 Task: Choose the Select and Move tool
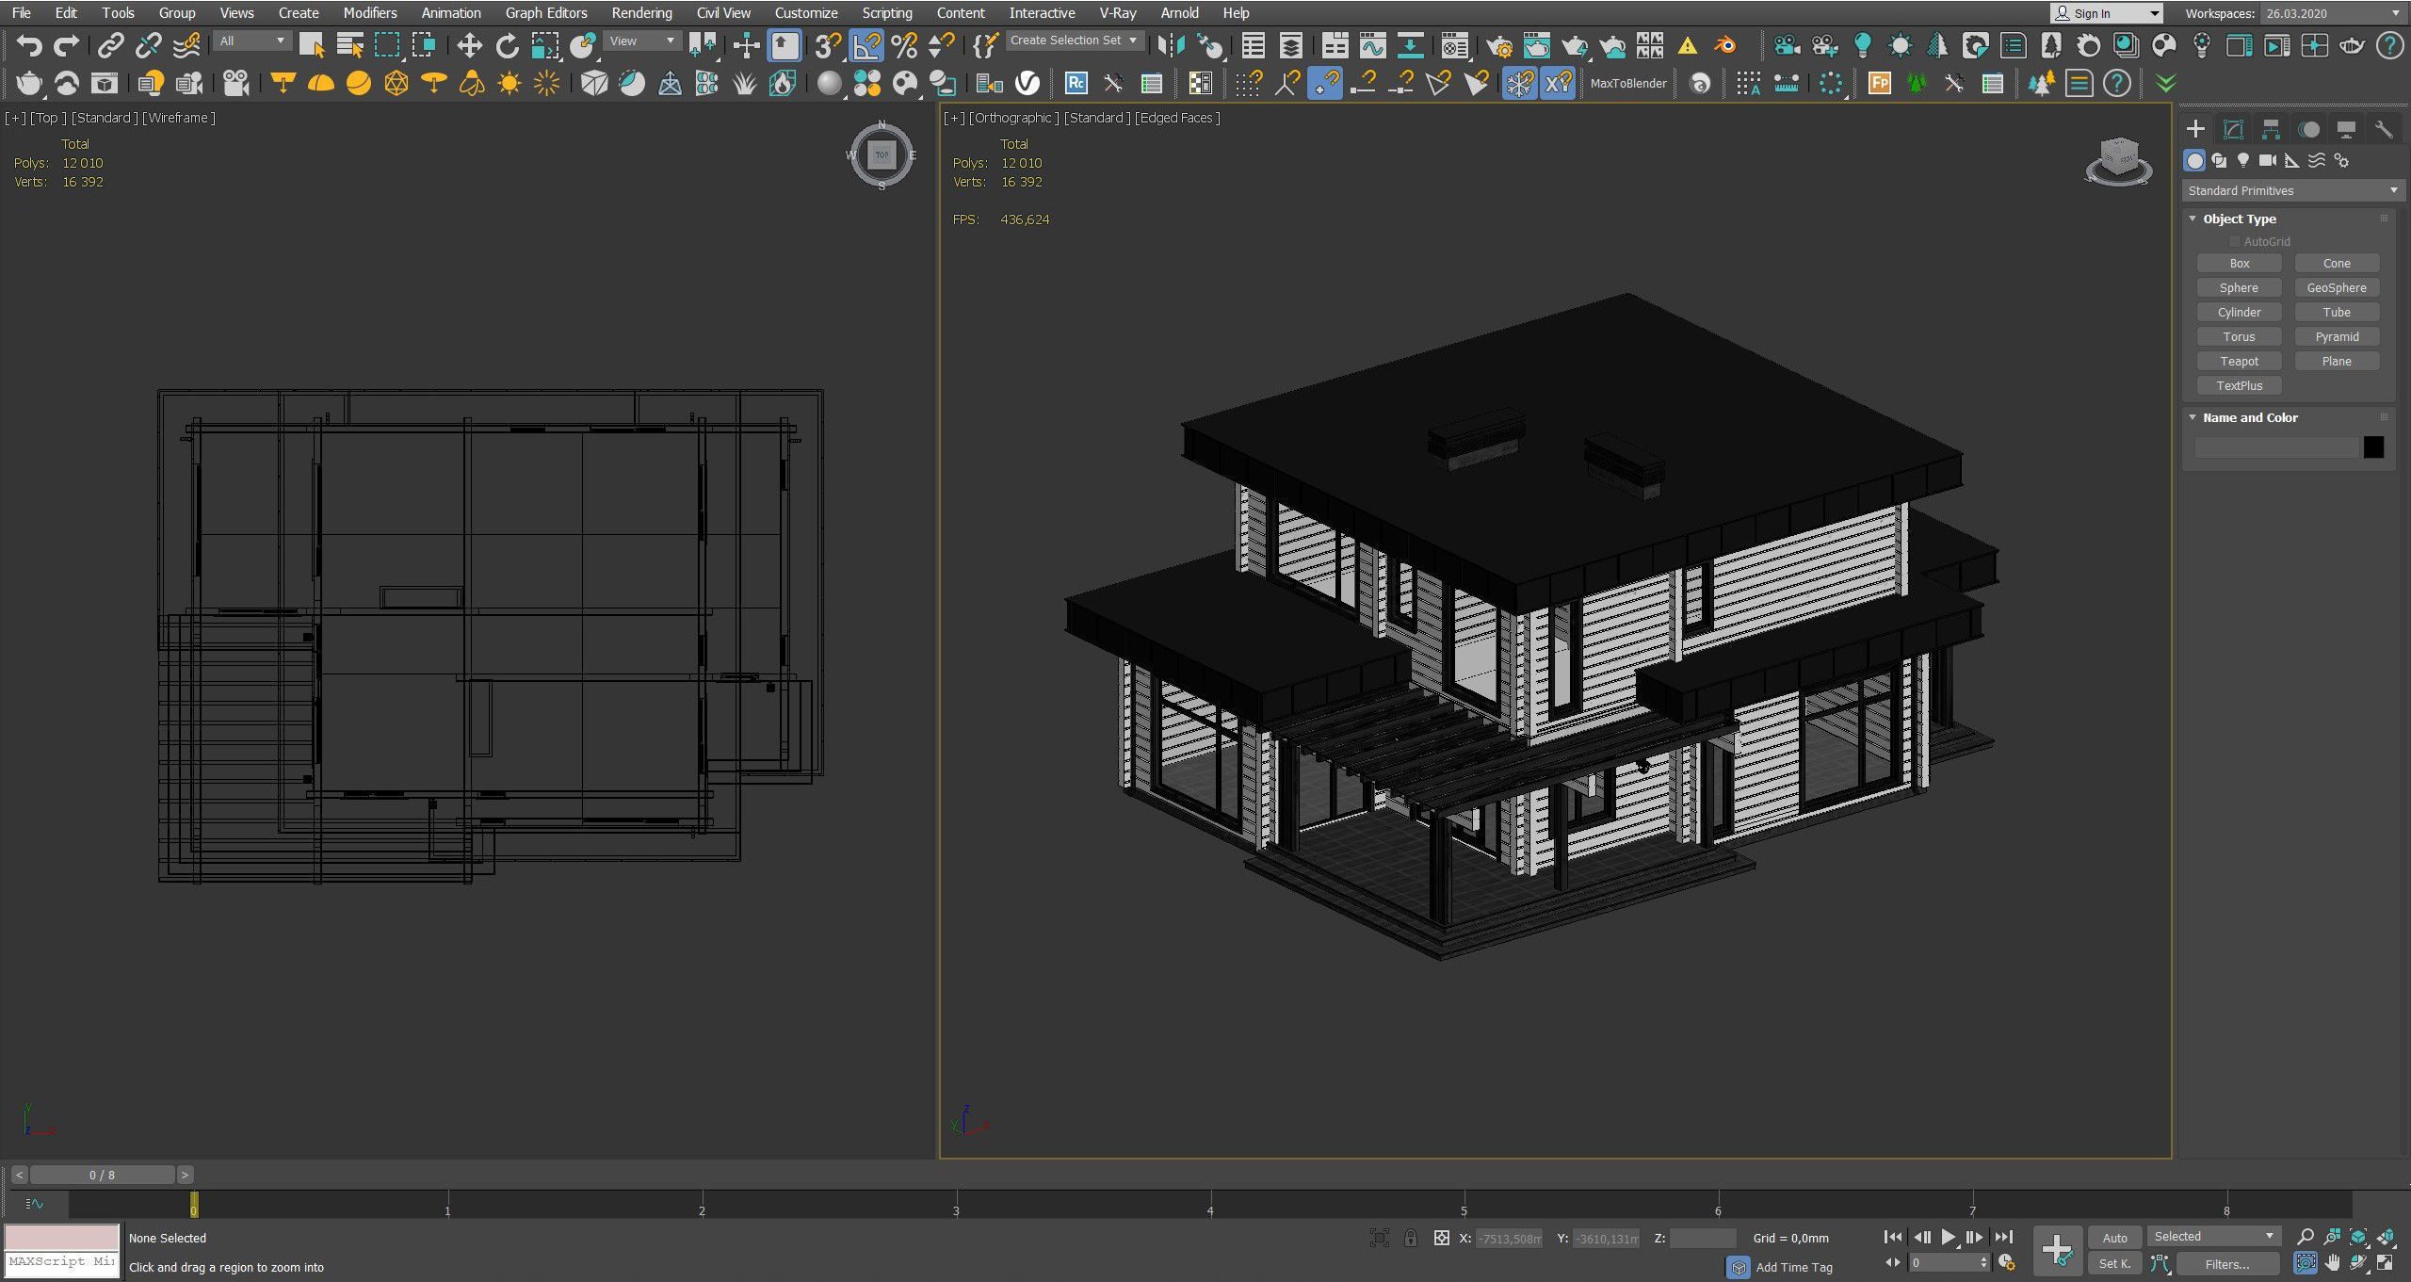(469, 45)
